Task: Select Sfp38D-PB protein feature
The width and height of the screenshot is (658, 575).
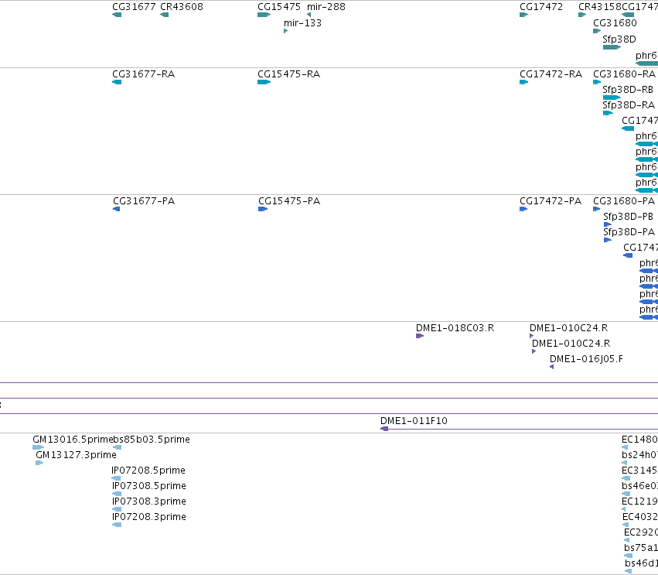Action: pyautogui.click(x=607, y=224)
